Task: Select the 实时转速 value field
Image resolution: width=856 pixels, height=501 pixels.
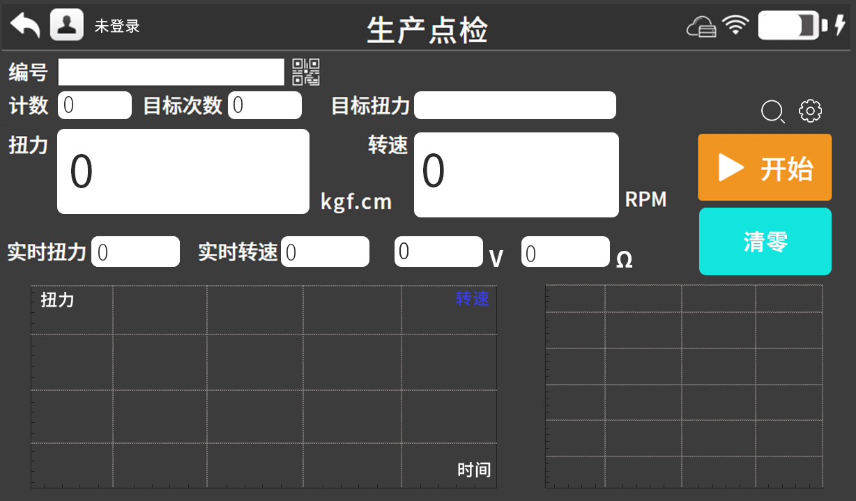Action: 326,252
